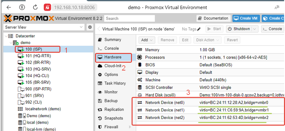Click the Start button
Viewport: 285px width, 131px height.
[214, 29]
